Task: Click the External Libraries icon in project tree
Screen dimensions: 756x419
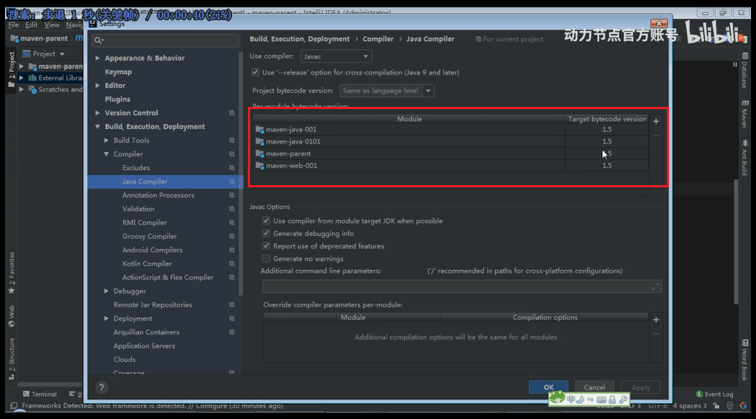Action: (32, 77)
